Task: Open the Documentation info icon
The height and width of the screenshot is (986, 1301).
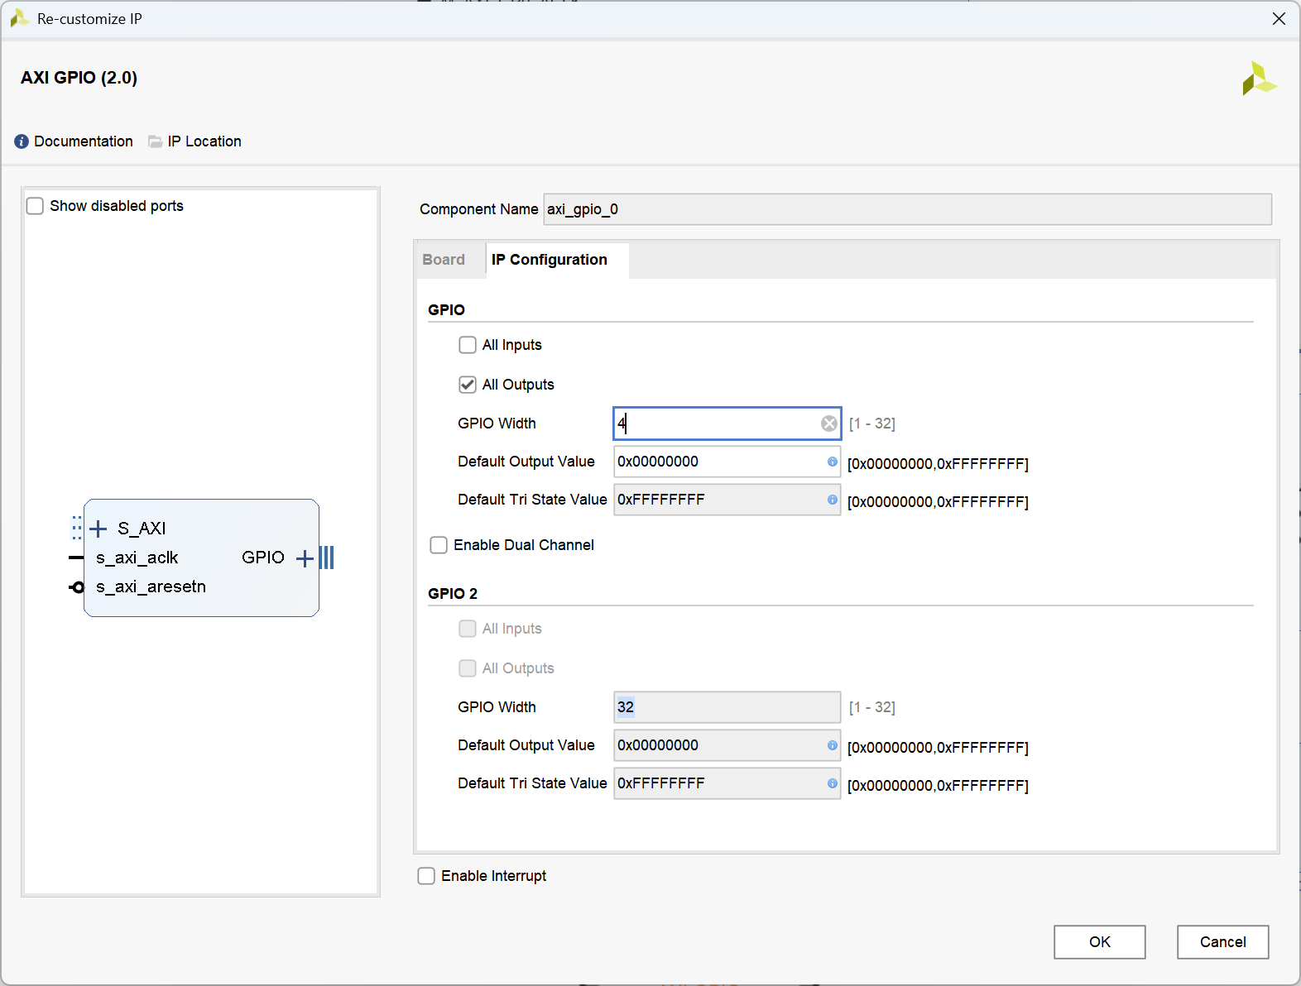Action: (22, 141)
